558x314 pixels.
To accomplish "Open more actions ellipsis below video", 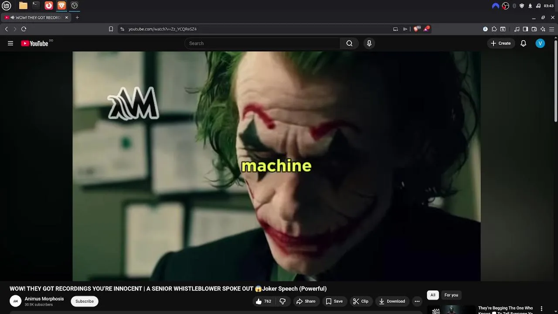I will 417,301.
